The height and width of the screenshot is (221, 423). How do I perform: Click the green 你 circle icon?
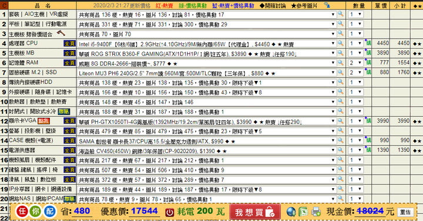[36, 211]
